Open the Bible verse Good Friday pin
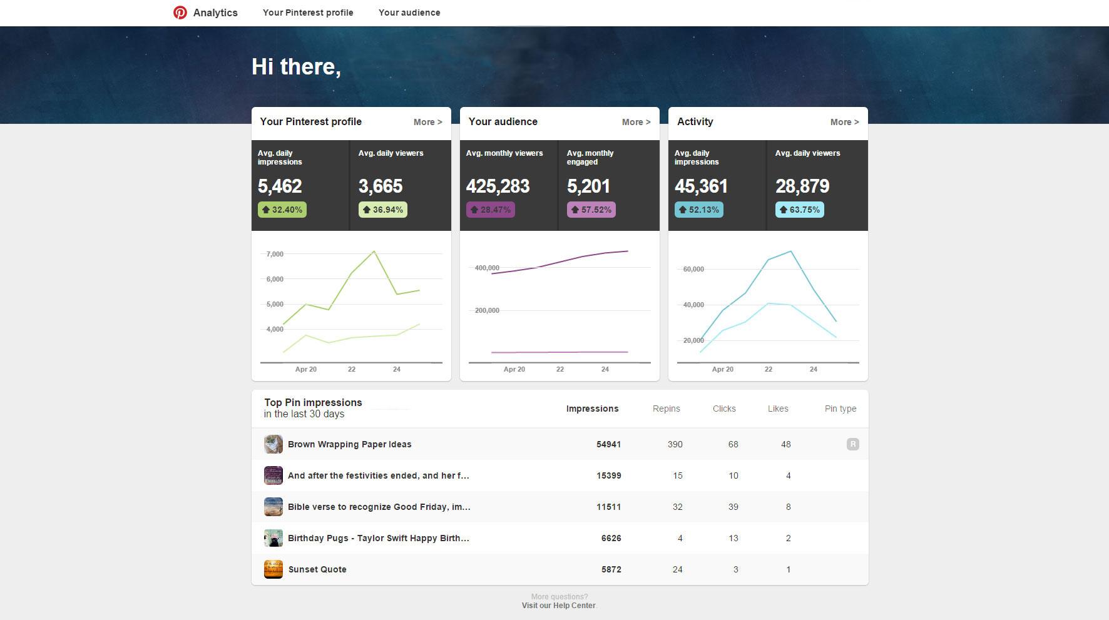Image resolution: width=1109 pixels, height=620 pixels. click(x=379, y=507)
